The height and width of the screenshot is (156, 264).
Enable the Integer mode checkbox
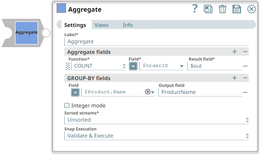(67, 105)
